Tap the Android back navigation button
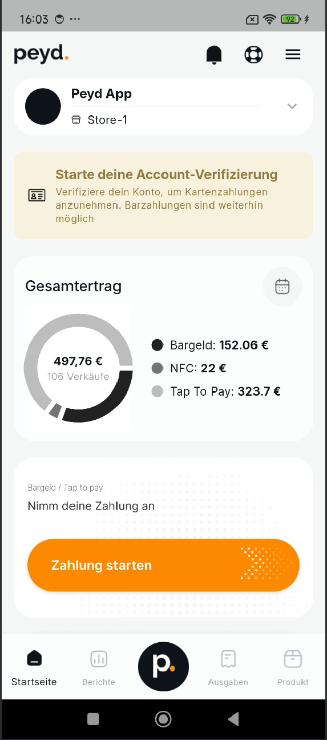Screen dimensions: 327x740 [233, 719]
